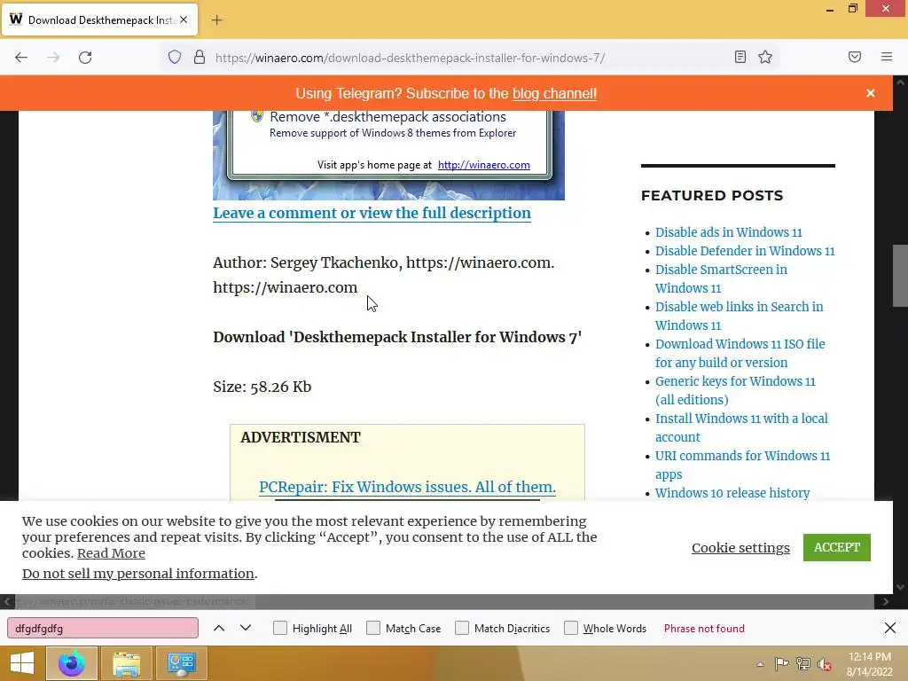Open Firefox application menu

[887, 57]
